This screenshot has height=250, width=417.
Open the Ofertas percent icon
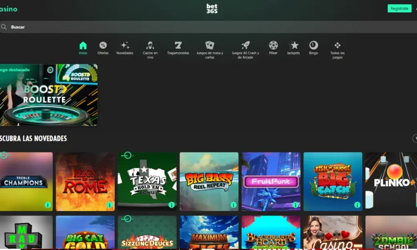[x=103, y=45]
